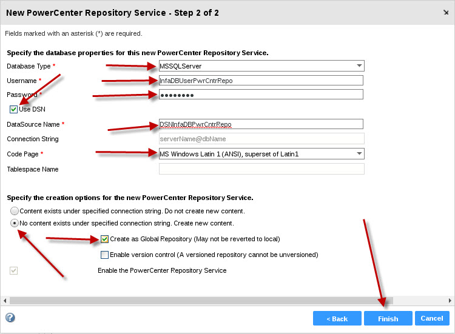Click the 'Database Type' label

pos(29,66)
